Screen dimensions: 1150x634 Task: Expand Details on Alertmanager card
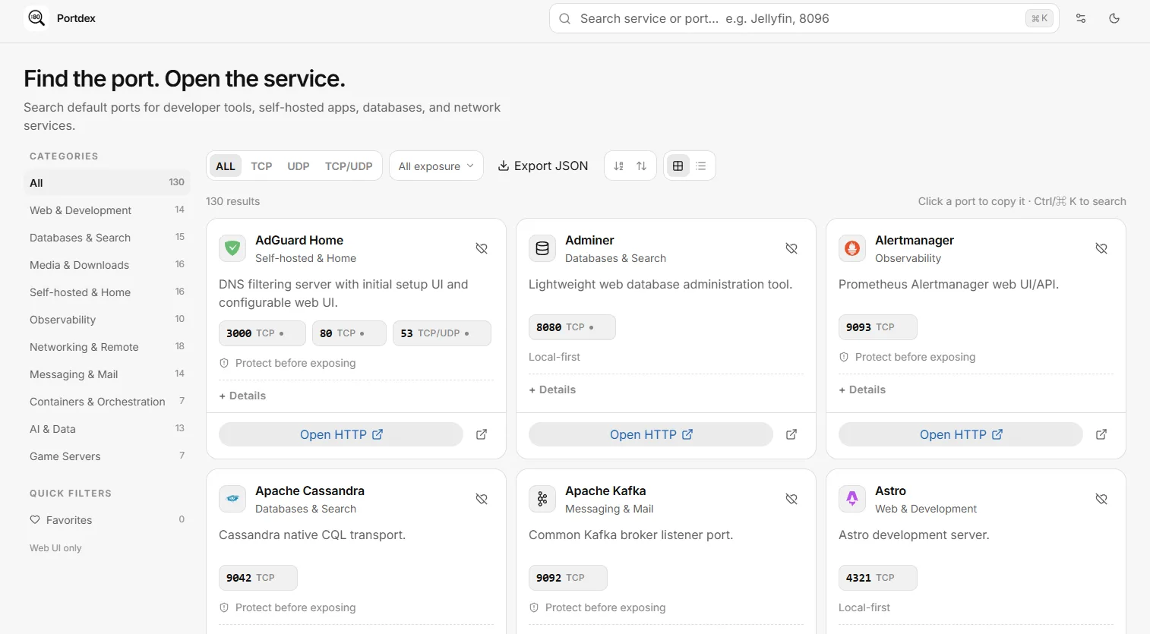[x=862, y=390]
